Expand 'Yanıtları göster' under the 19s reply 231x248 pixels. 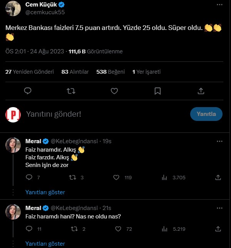[45, 192]
